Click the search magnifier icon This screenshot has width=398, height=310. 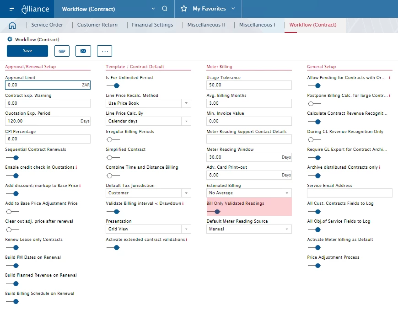coord(165,9)
